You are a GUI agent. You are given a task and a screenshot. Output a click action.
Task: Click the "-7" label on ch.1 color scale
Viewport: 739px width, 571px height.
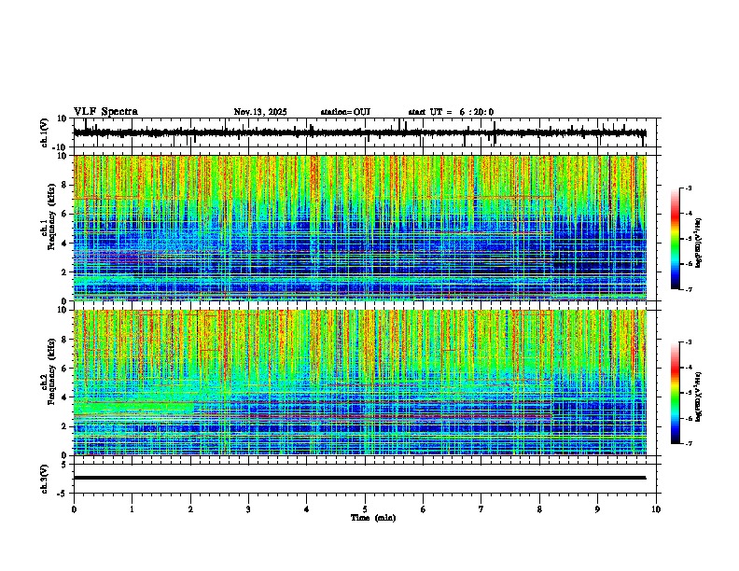pos(689,289)
